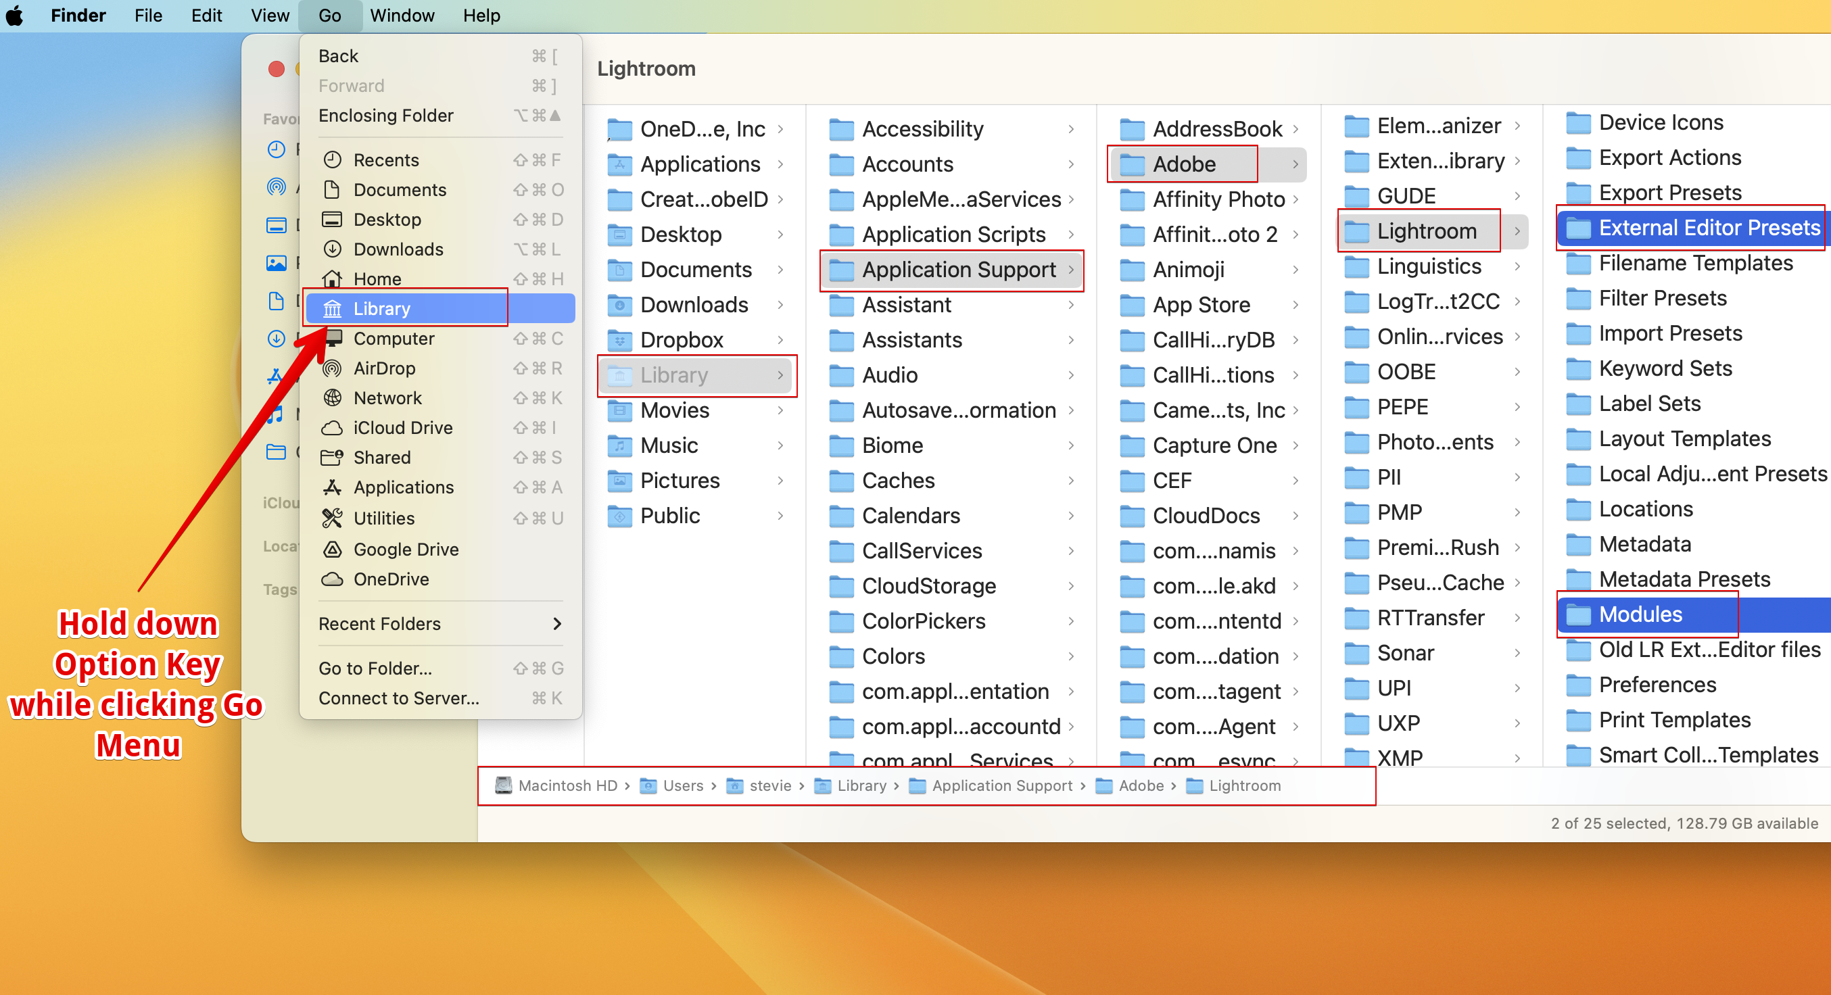Open the Edit menu
Screen dimensions: 1831x995
point(206,15)
